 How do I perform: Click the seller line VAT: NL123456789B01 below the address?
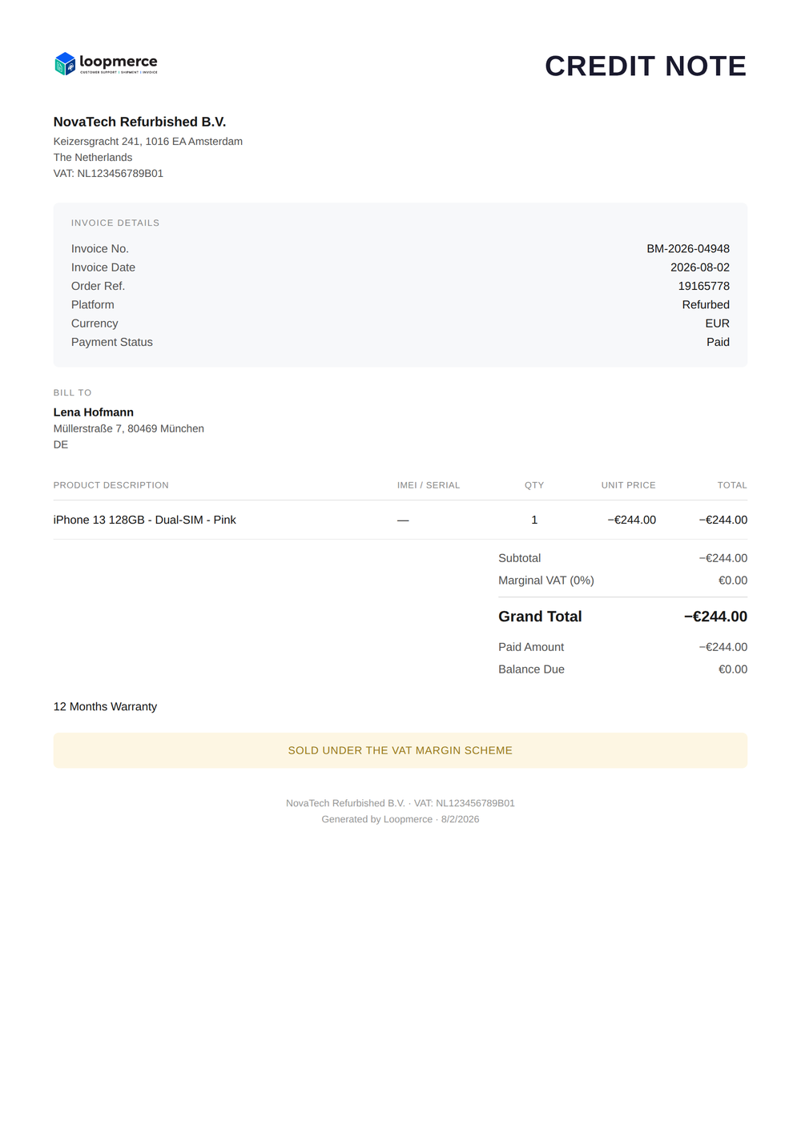[x=108, y=174]
